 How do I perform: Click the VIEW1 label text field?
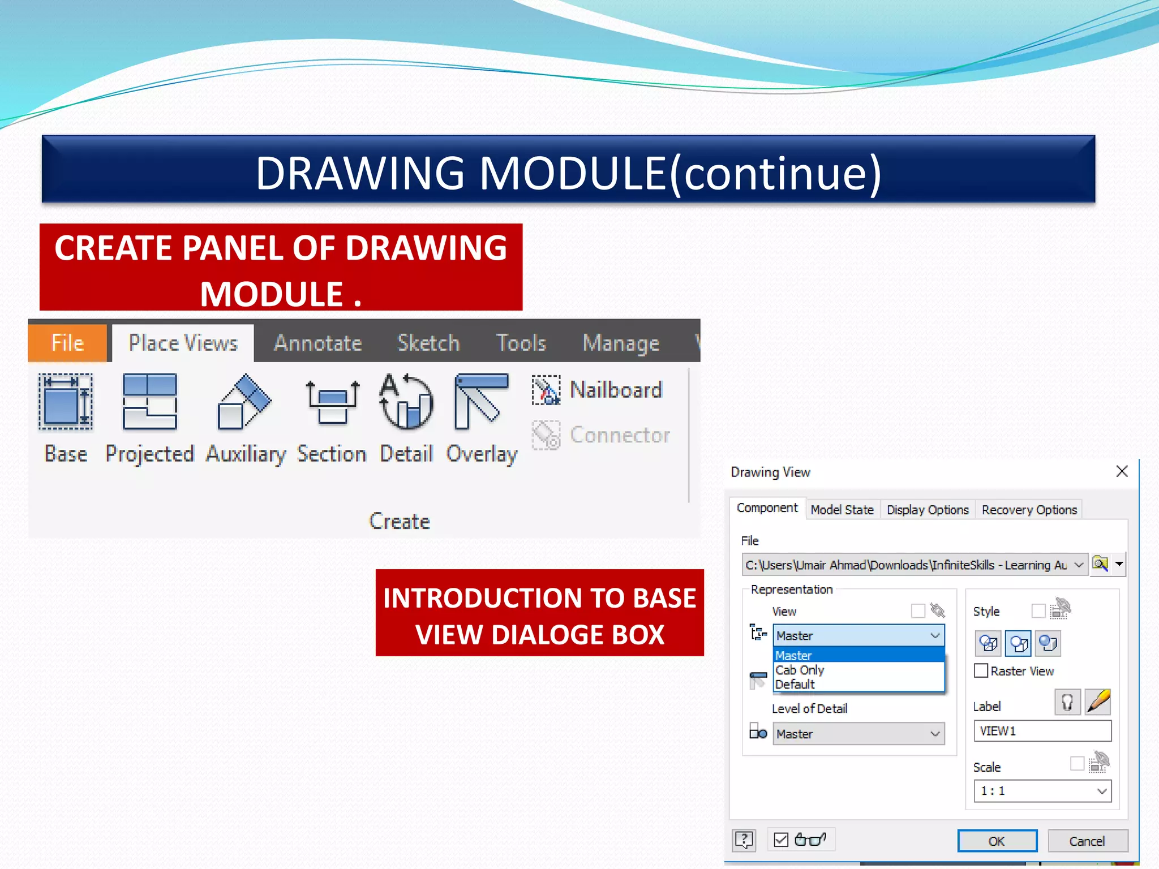click(x=1042, y=731)
